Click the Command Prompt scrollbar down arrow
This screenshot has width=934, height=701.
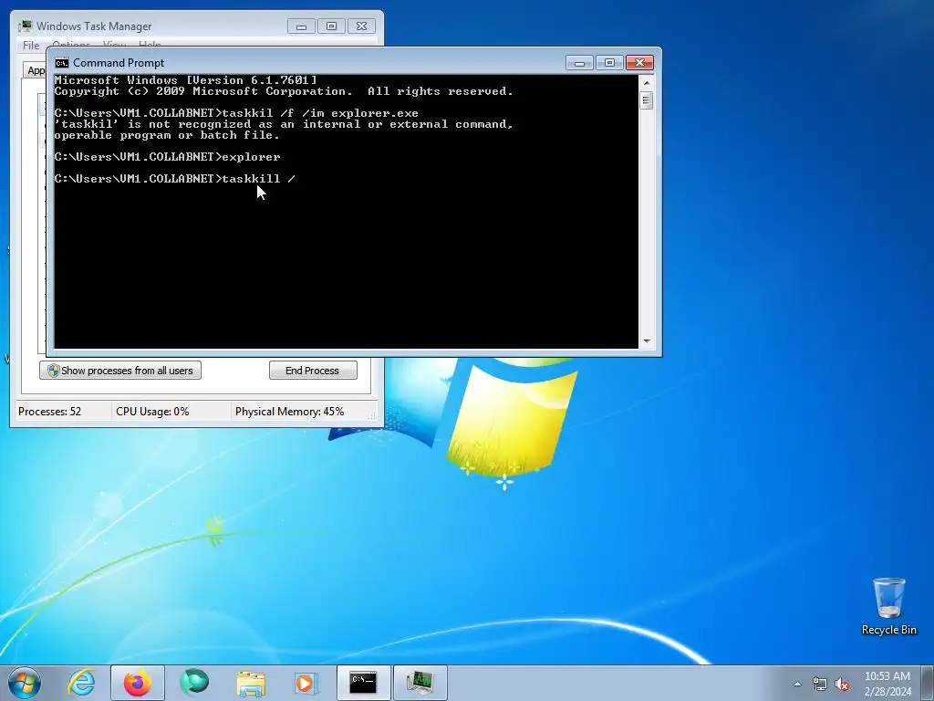tap(647, 341)
